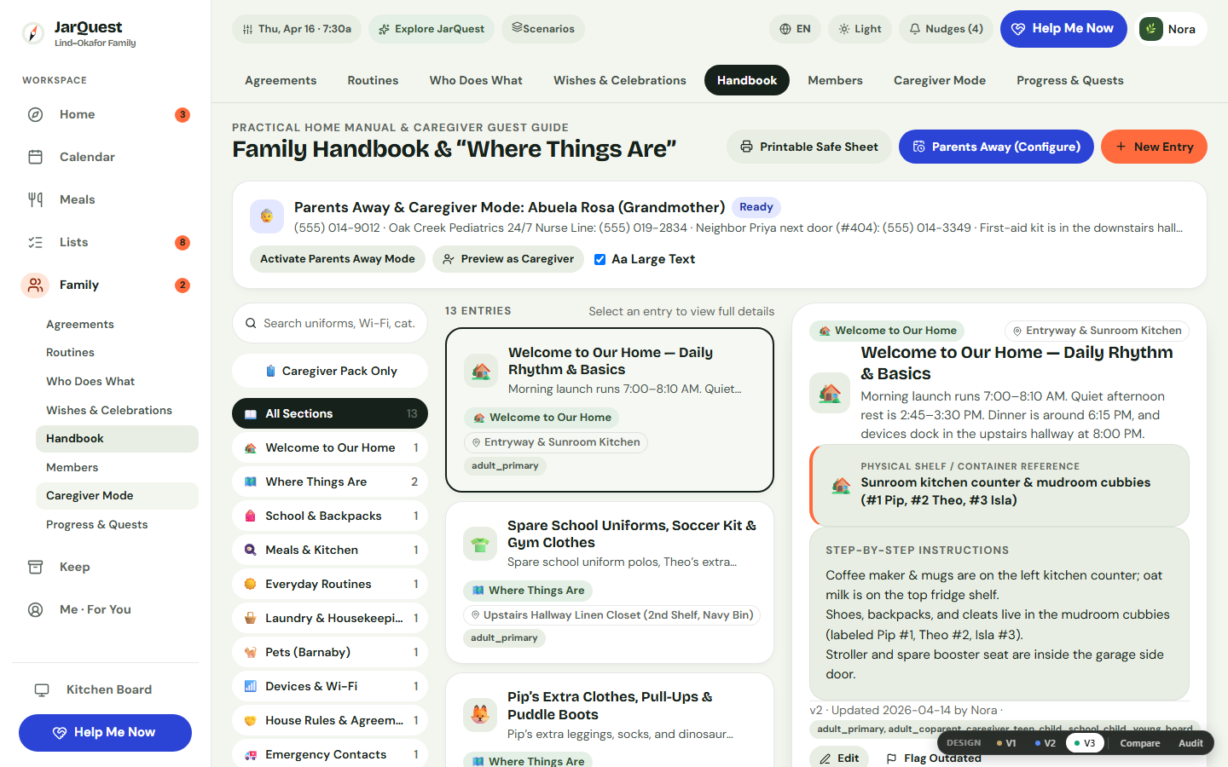Click the Abuela Rosa caregiver avatar
Screen dimensions: 1228x767
click(267, 216)
